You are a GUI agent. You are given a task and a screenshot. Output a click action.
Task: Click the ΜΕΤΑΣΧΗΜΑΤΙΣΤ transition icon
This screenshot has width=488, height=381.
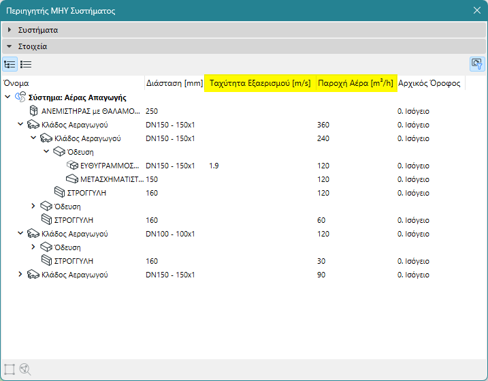72,179
